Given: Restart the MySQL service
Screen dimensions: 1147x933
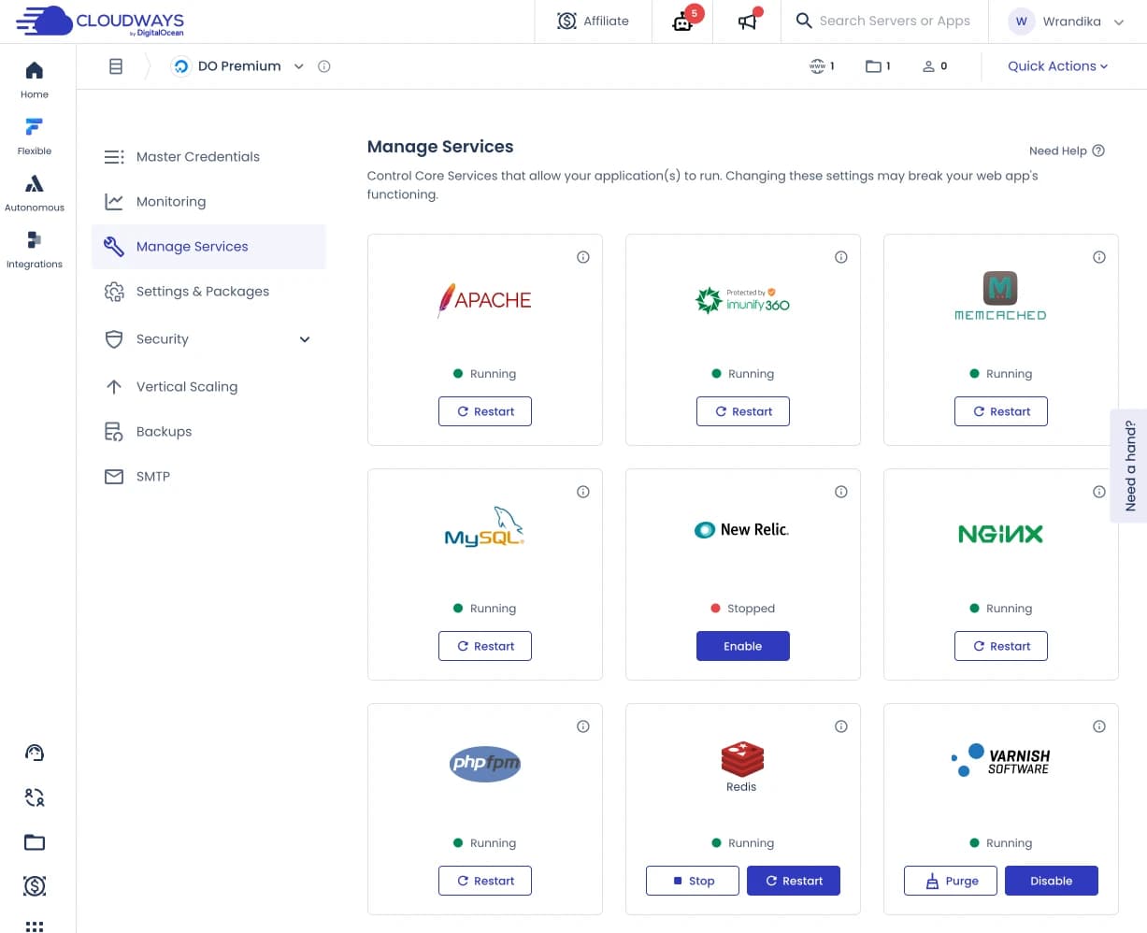Looking at the screenshot, I should click(485, 646).
